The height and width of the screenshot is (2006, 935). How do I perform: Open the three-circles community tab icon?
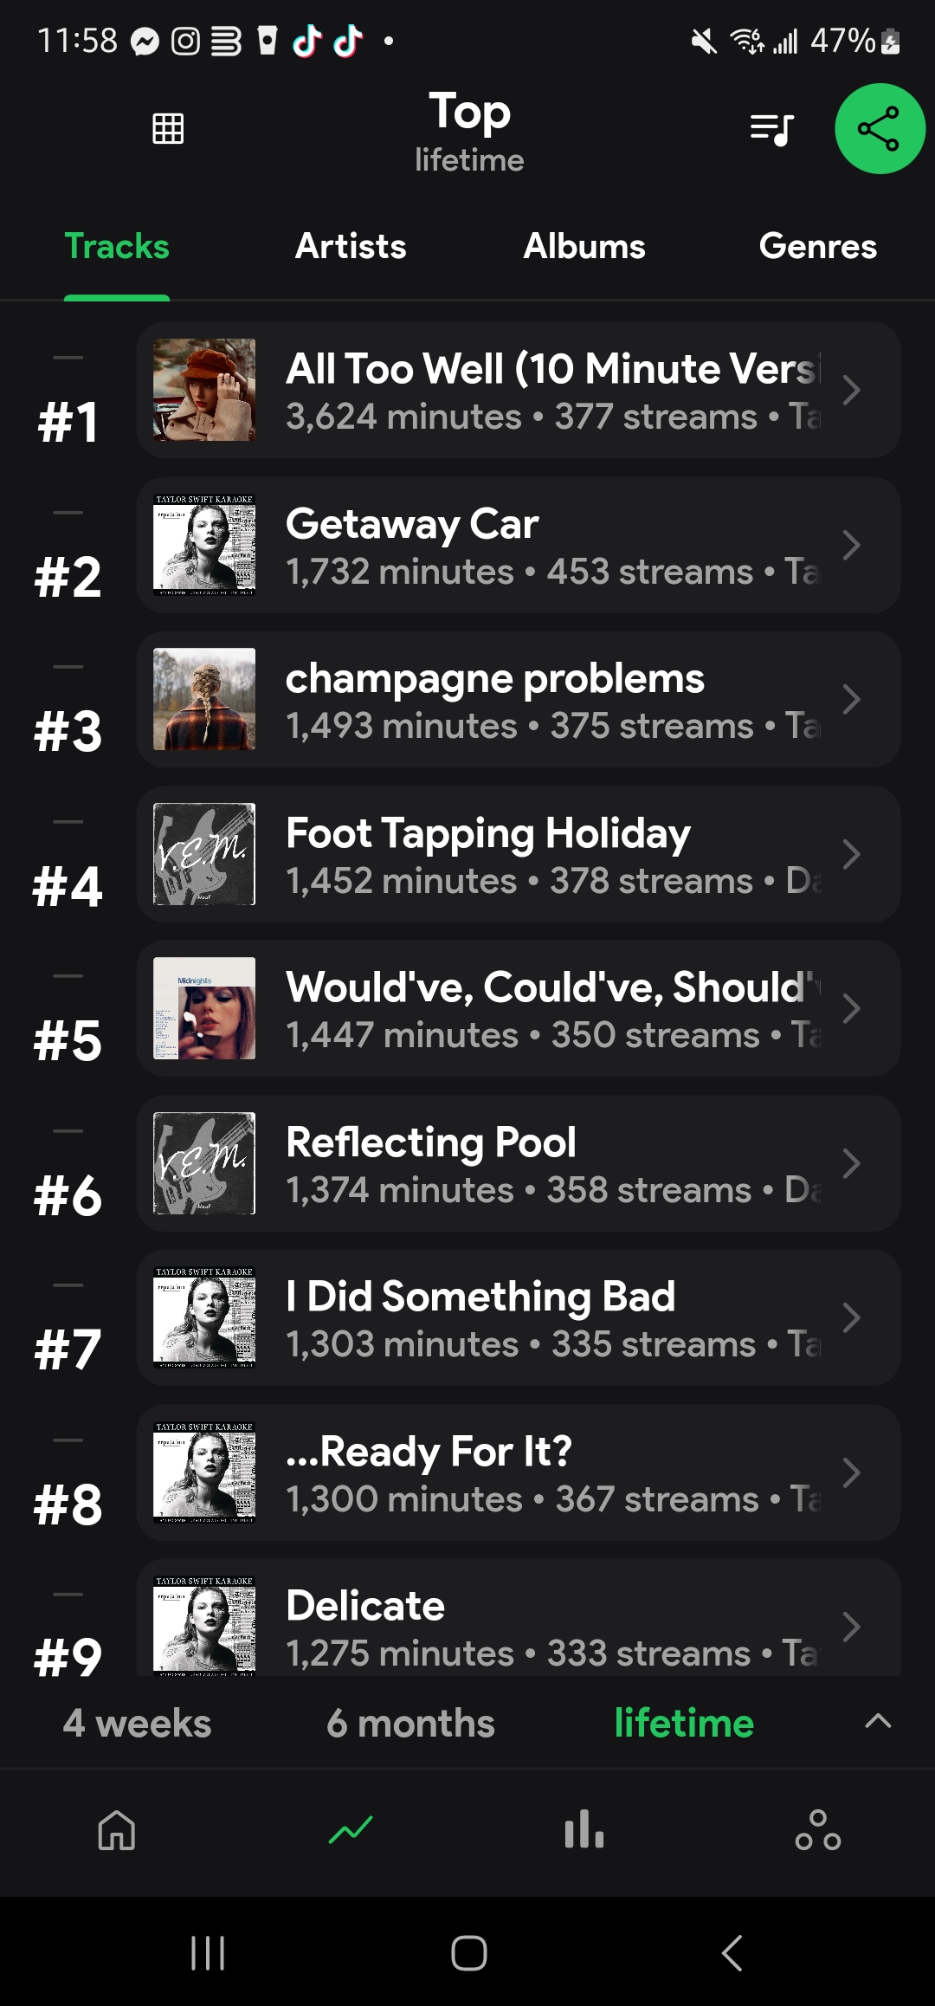(818, 1830)
